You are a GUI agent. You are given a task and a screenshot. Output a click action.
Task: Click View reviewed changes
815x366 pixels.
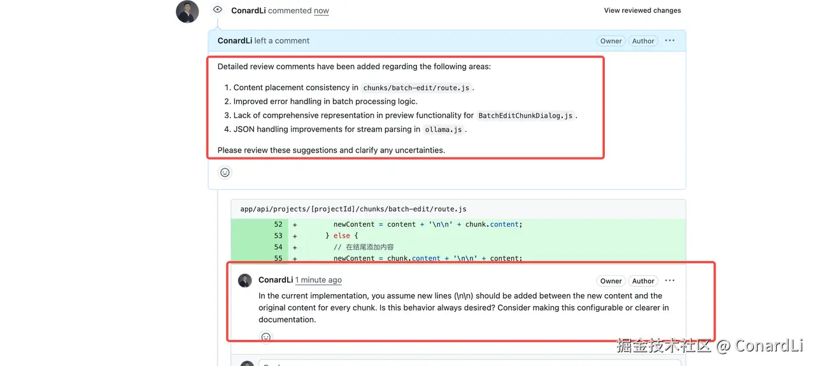[642, 10]
